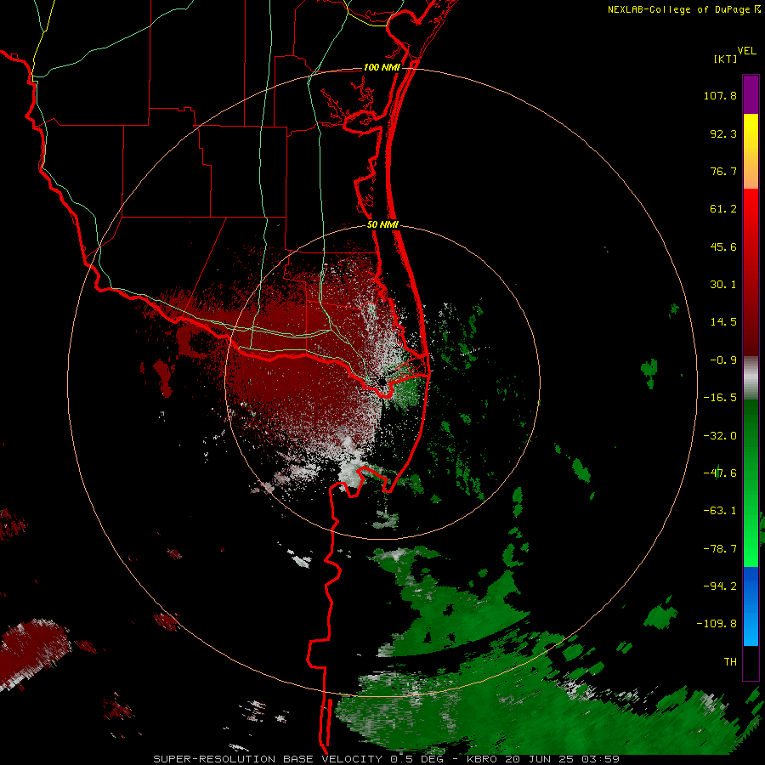The width and height of the screenshot is (765, 765).
Task: Click the 107.8 legend value
Action: coord(720,95)
